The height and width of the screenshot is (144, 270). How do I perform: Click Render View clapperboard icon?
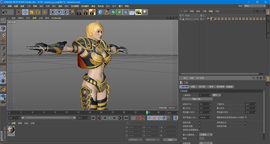coord(79,12)
